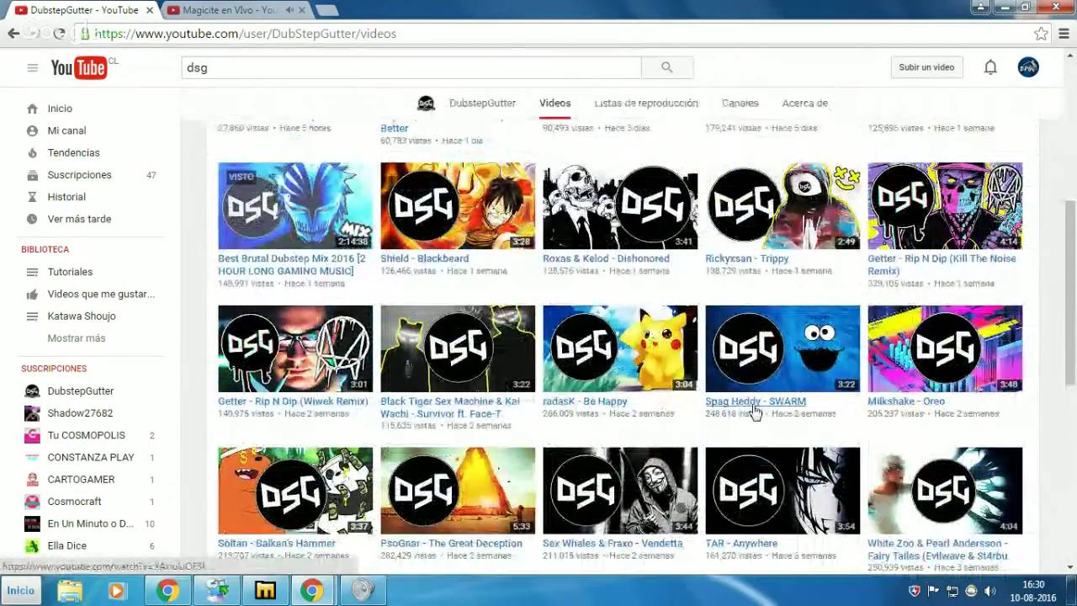The image size is (1077, 606).
Task: Mute the Magicite en Vivo tab audio icon
Action: click(x=289, y=10)
